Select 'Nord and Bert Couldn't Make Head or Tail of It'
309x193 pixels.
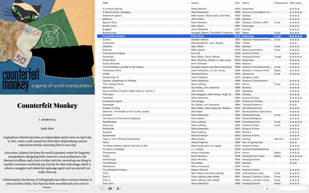[202, 91]
